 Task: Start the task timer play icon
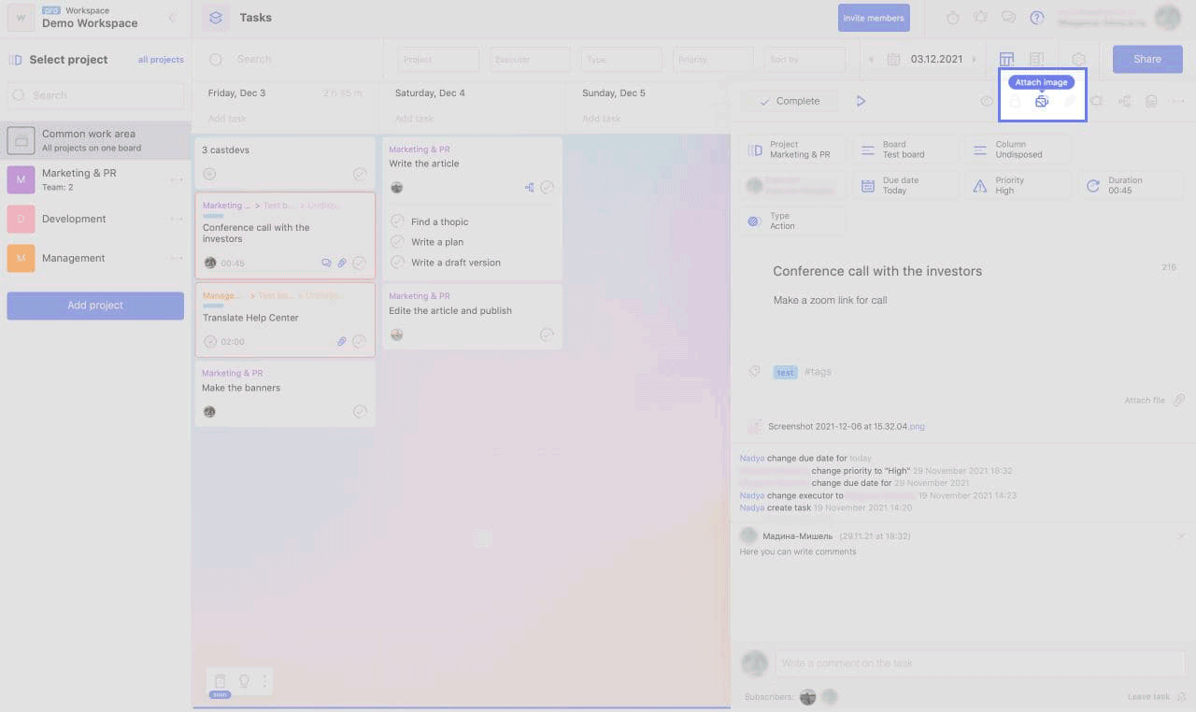click(861, 101)
